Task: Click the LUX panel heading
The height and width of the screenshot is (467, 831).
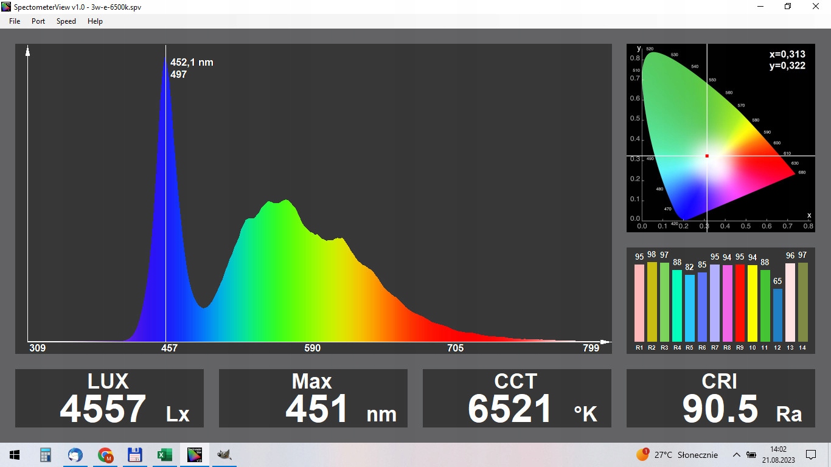Action: tap(108, 381)
